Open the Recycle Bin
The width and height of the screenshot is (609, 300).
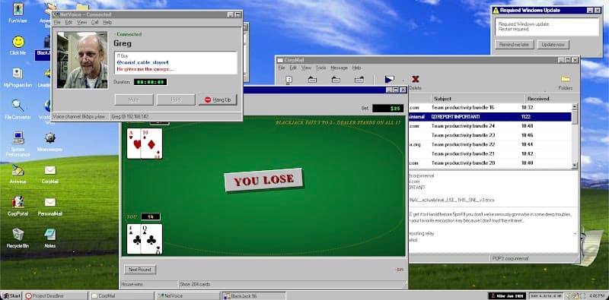click(18, 238)
